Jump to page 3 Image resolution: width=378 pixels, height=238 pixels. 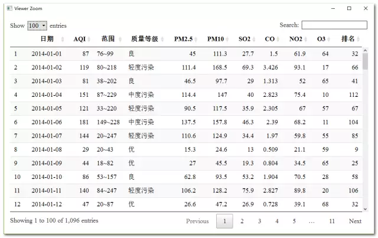click(x=259, y=221)
